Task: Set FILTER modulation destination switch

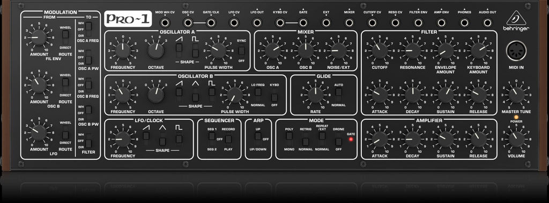Action: (x=88, y=140)
